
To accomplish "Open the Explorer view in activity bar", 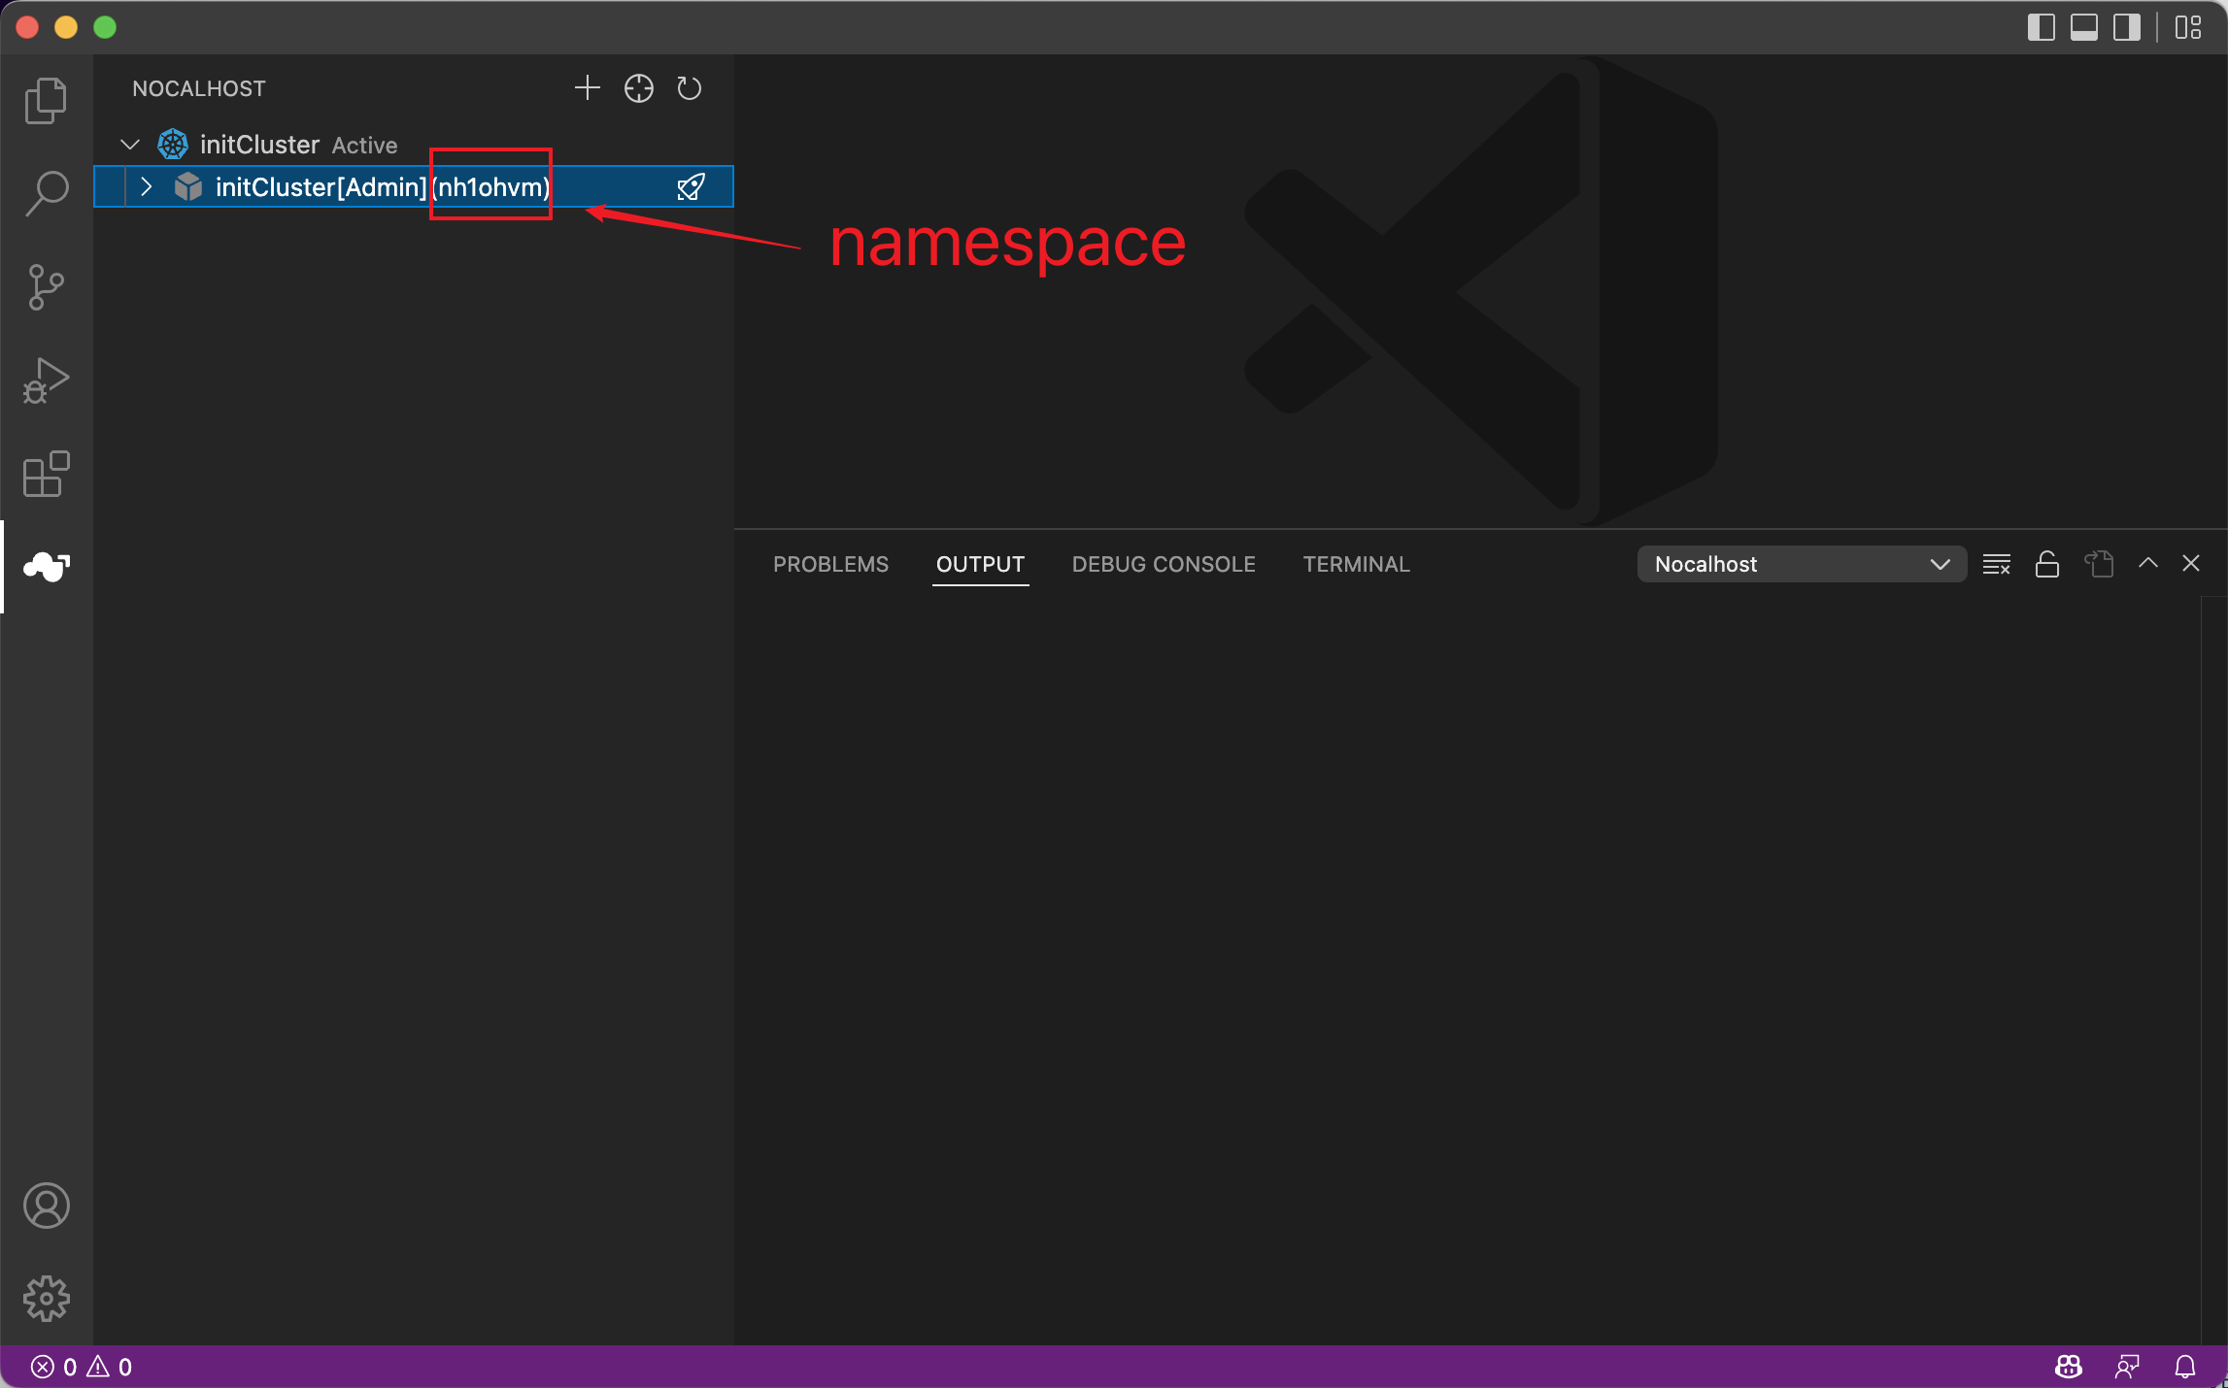I will (x=46, y=100).
